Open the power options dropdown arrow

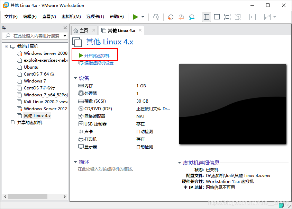tap(143, 17)
